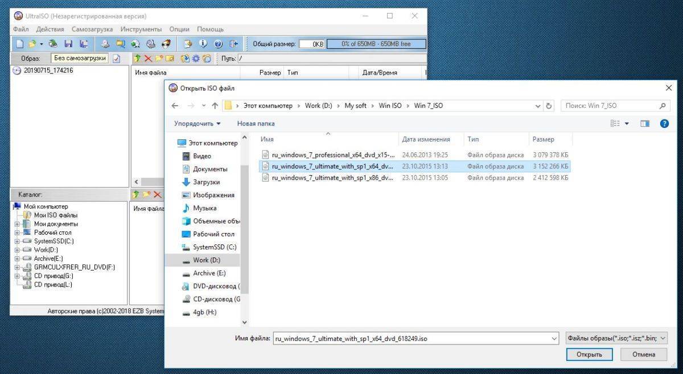Expand the SystemSSD(C:) tree node
The image size is (683, 374).
(17, 241)
